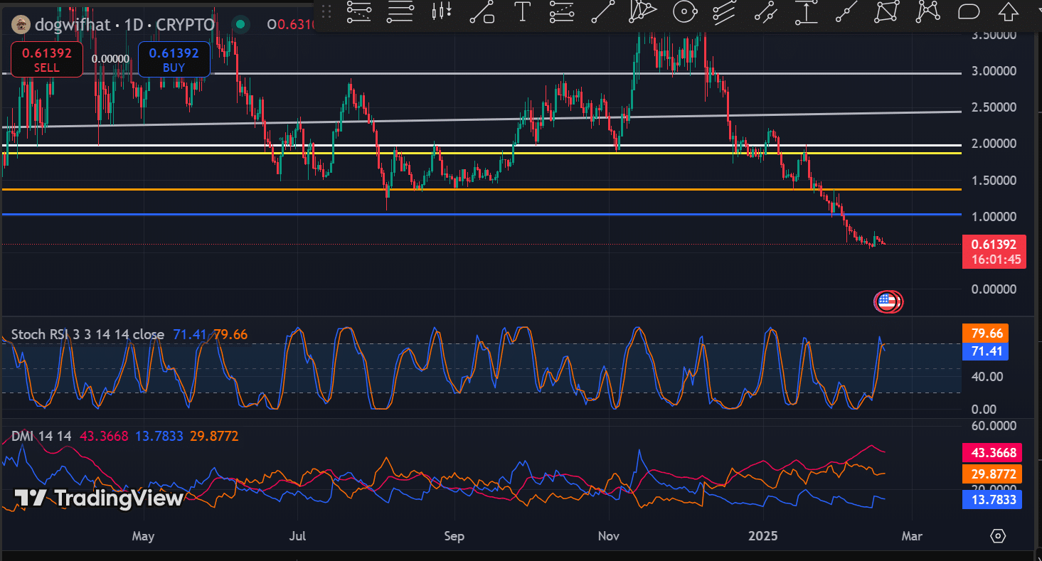1042x561 pixels.
Task: Click the TradingView logo
Action: pyautogui.click(x=100, y=498)
